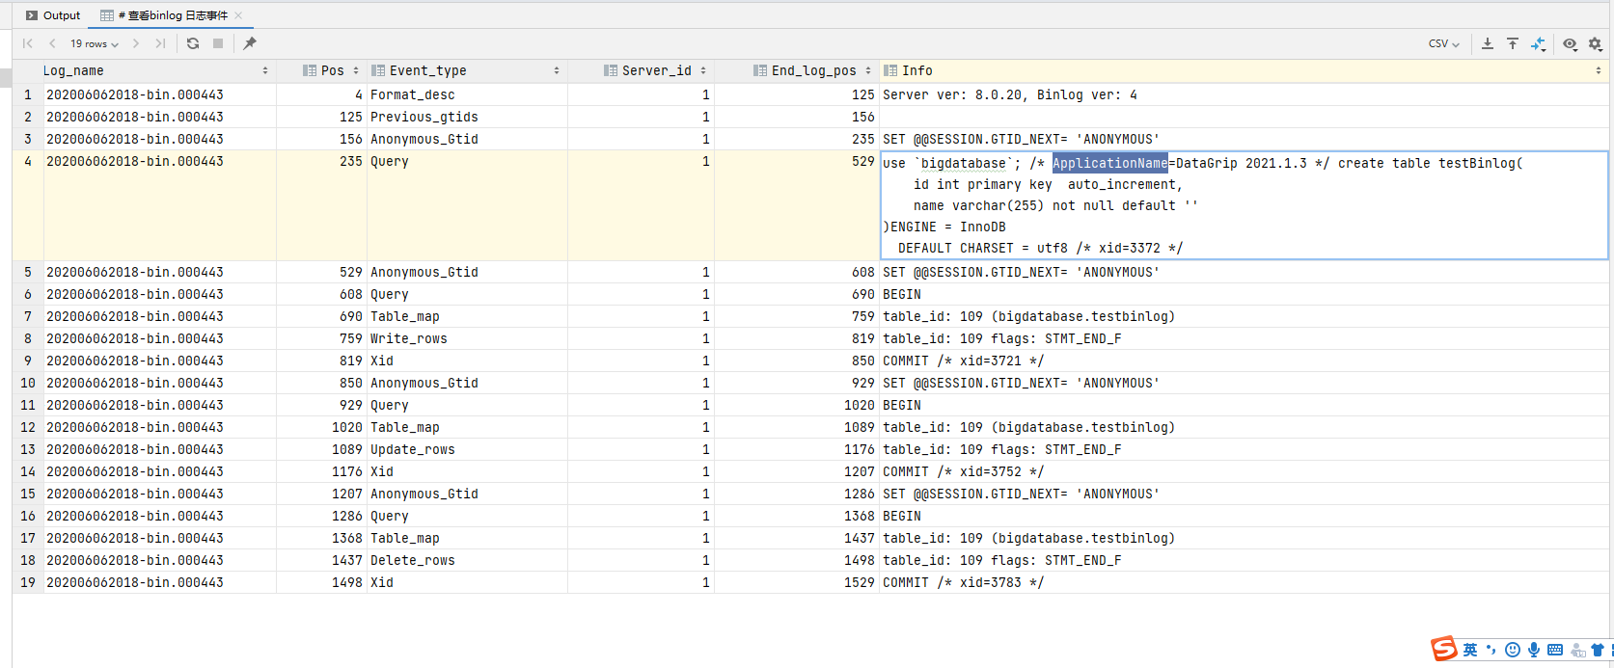Click the Update_rows event type cell
Viewport: 1614px width, 668px height.
point(467,449)
